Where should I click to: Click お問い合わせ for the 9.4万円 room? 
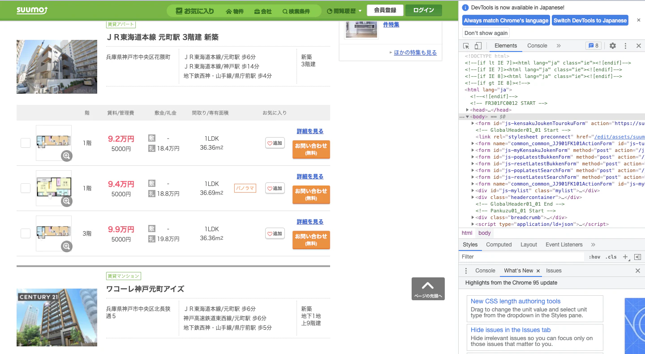click(x=311, y=194)
